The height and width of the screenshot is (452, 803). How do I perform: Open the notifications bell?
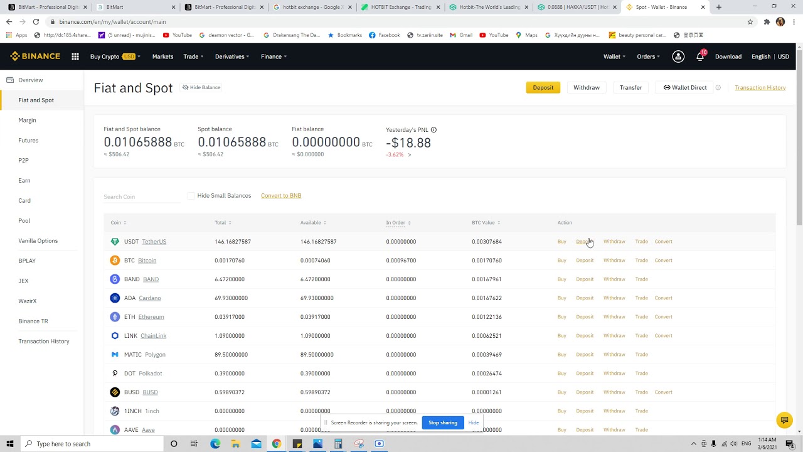pyautogui.click(x=700, y=56)
